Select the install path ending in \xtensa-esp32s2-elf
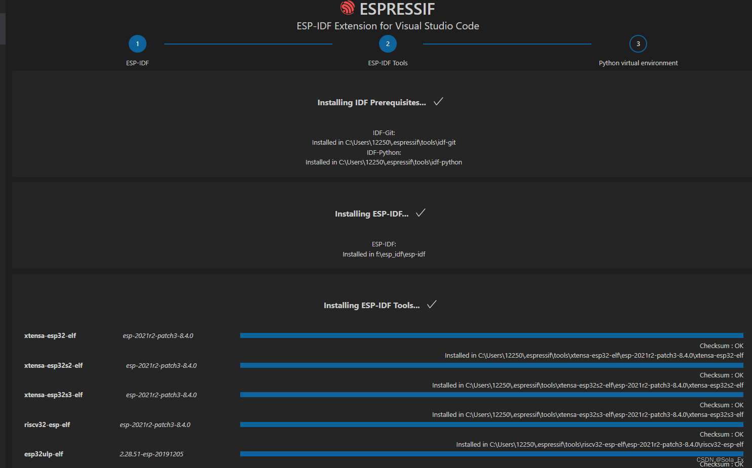The height and width of the screenshot is (468, 752). click(588, 386)
